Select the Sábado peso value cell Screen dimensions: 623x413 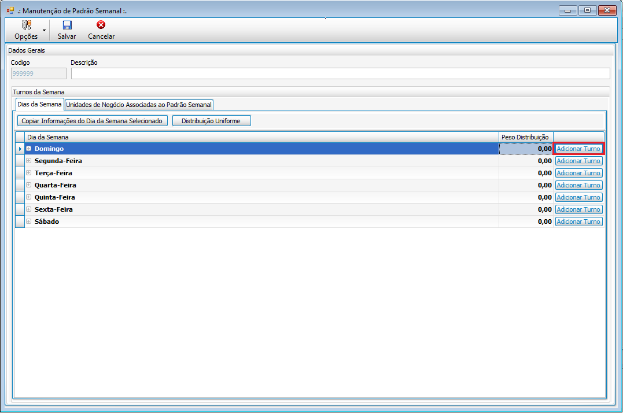click(x=526, y=221)
